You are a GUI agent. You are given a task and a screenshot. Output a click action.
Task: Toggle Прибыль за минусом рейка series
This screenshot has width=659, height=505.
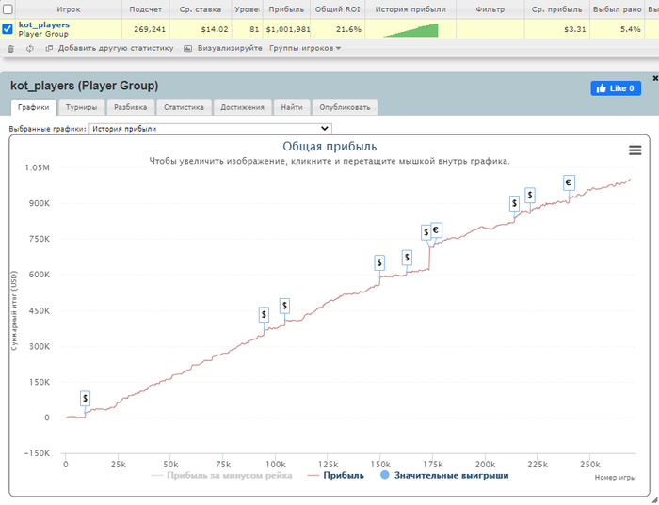point(222,476)
